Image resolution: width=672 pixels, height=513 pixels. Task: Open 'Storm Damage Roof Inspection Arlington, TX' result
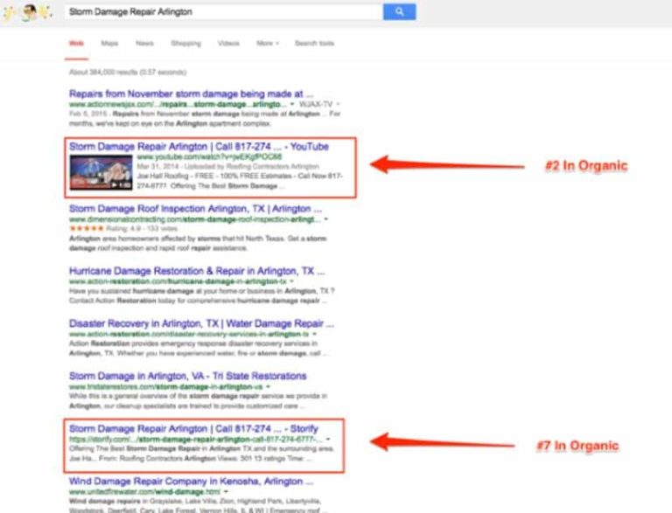click(195, 209)
